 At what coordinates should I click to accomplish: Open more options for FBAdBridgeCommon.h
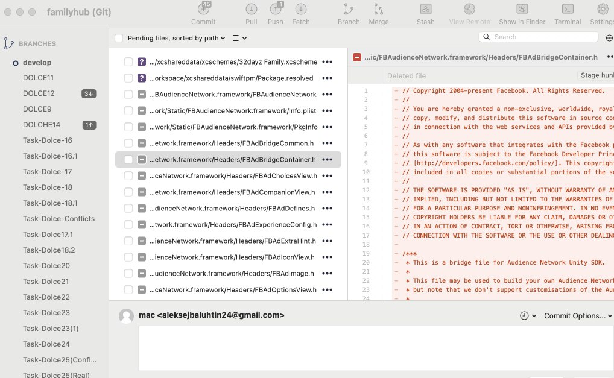327,143
